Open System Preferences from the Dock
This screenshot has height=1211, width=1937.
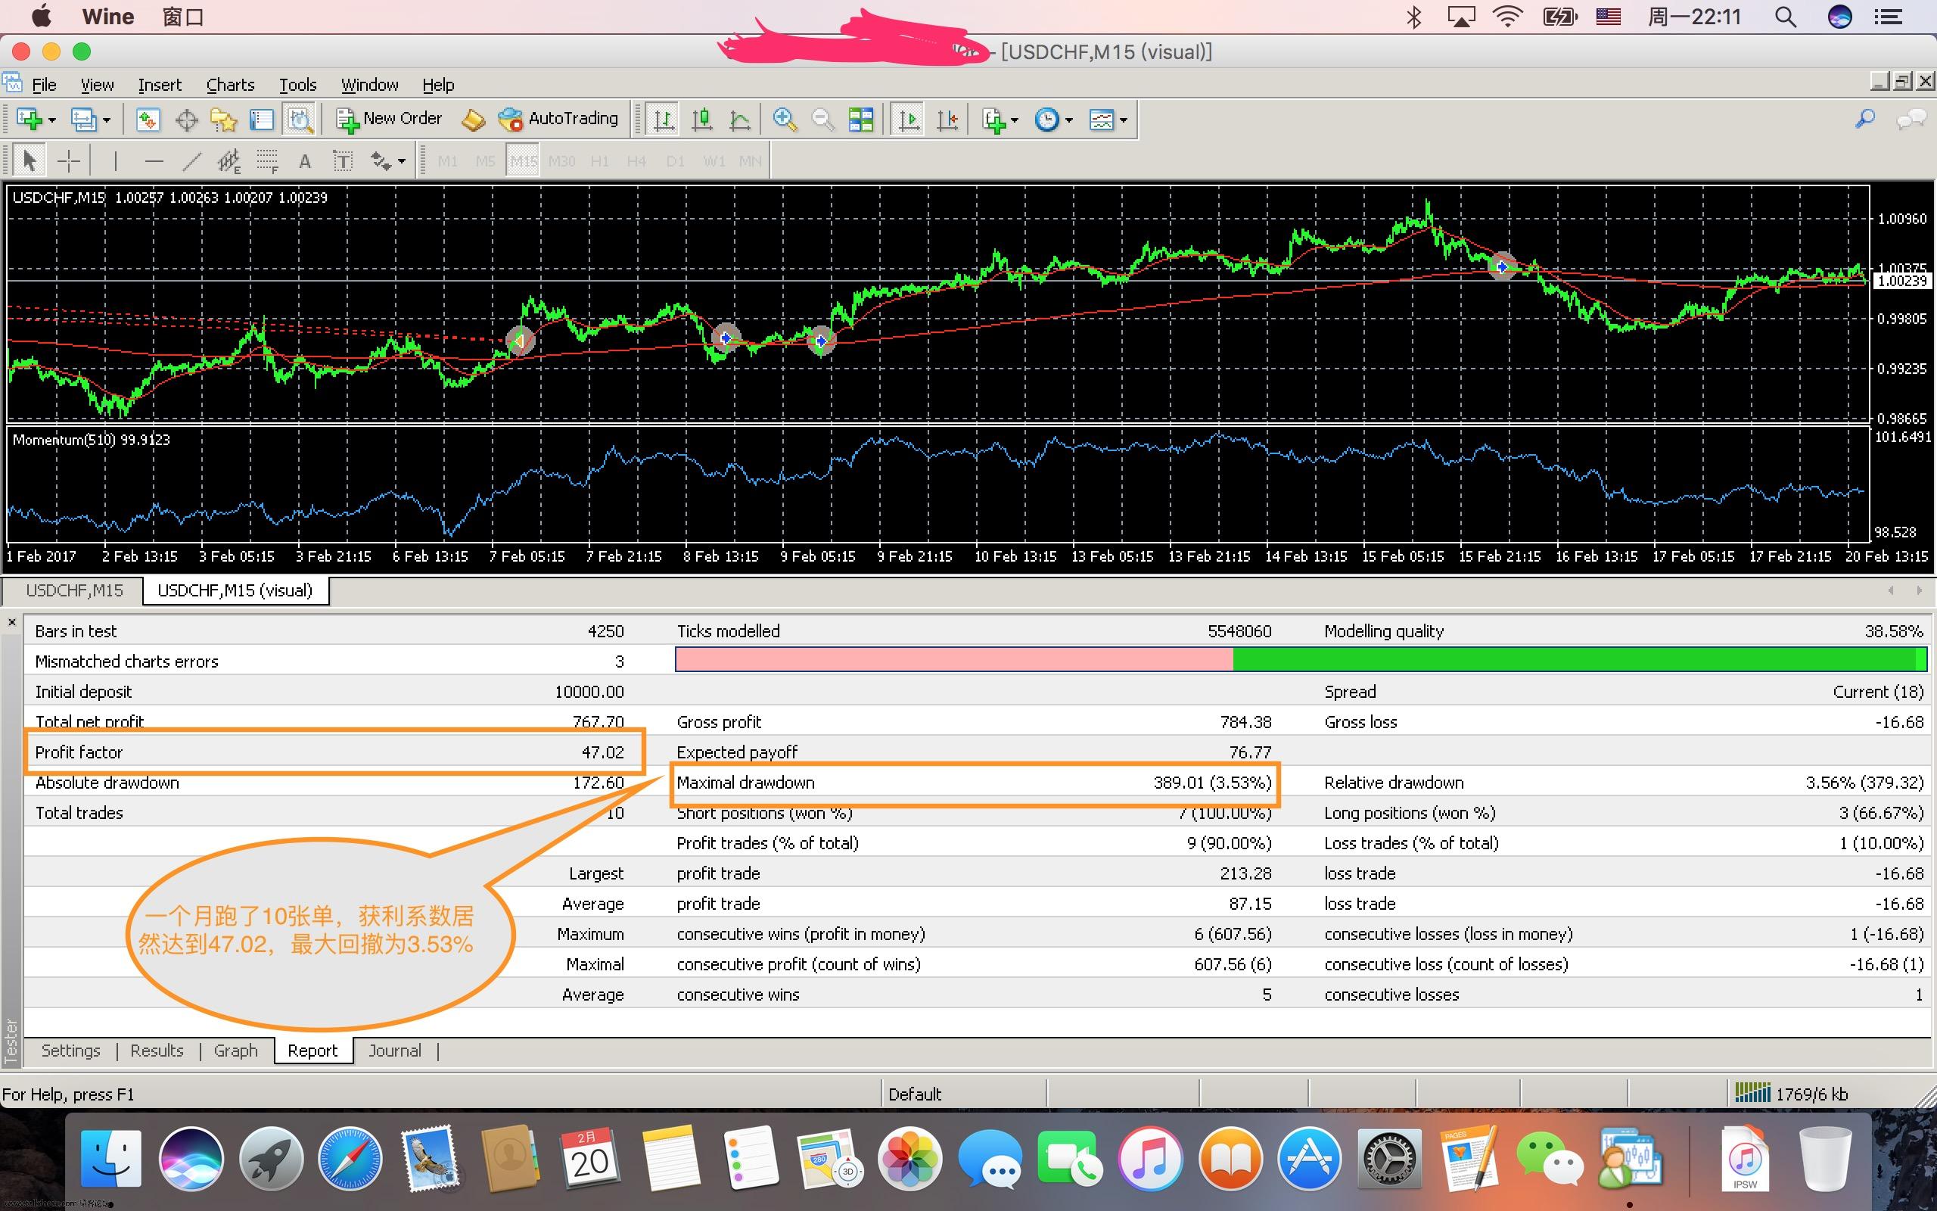(1390, 1158)
